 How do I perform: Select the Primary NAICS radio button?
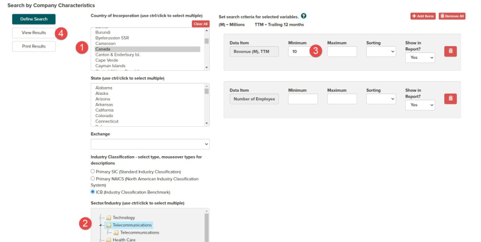(x=93, y=178)
